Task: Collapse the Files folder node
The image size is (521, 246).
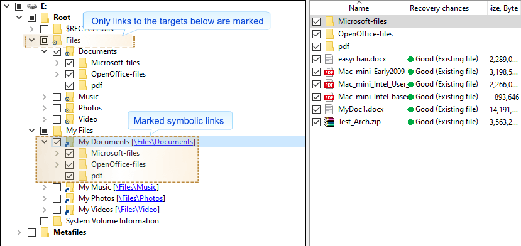Action: point(32,40)
